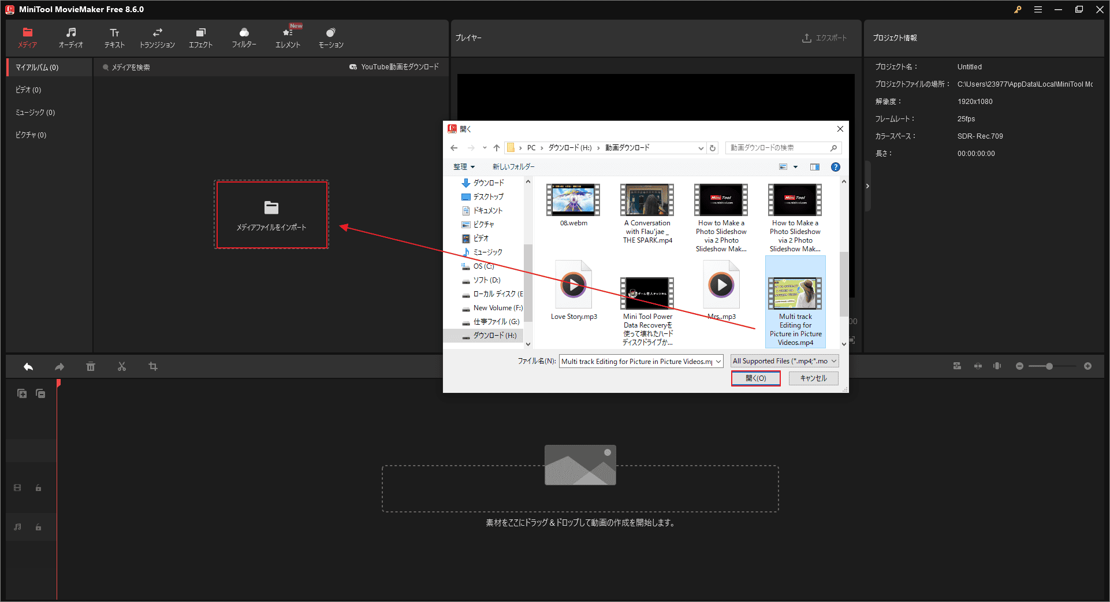Image resolution: width=1110 pixels, height=602 pixels.
Task: Select the オーディオ (Audio) tab icon
Action: point(70,37)
